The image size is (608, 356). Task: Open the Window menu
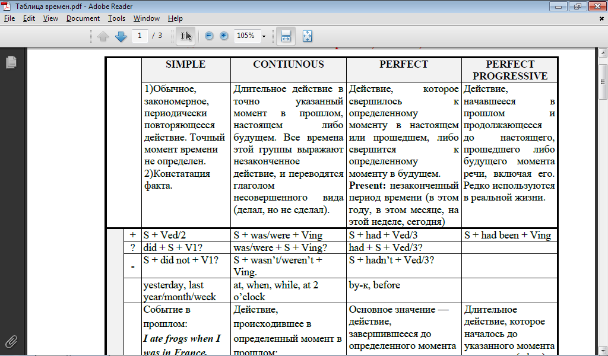(x=146, y=18)
